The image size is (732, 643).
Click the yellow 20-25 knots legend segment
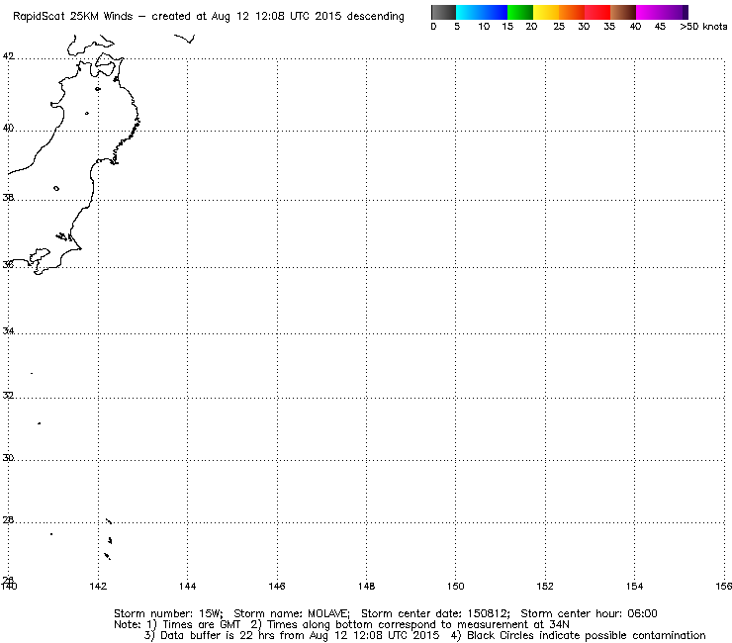tap(546, 12)
